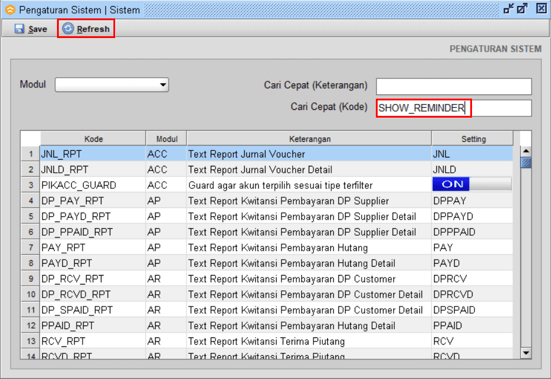The image size is (551, 379).
Task: Sort by the Modul column header
Action: [167, 138]
